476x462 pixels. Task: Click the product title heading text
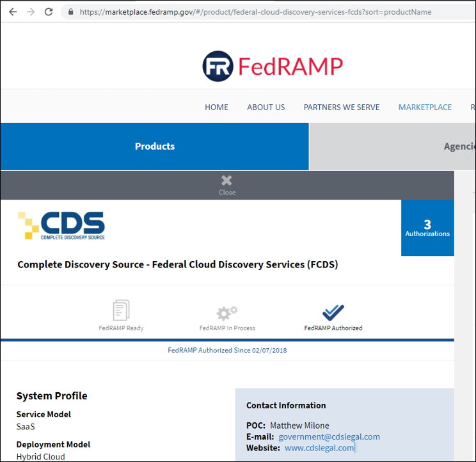(x=178, y=264)
